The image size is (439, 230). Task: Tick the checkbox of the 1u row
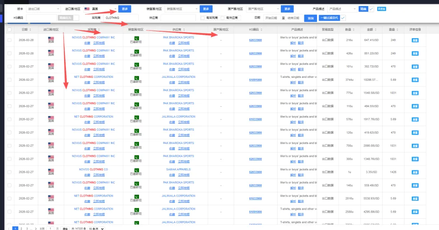click(x=9, y=172)
